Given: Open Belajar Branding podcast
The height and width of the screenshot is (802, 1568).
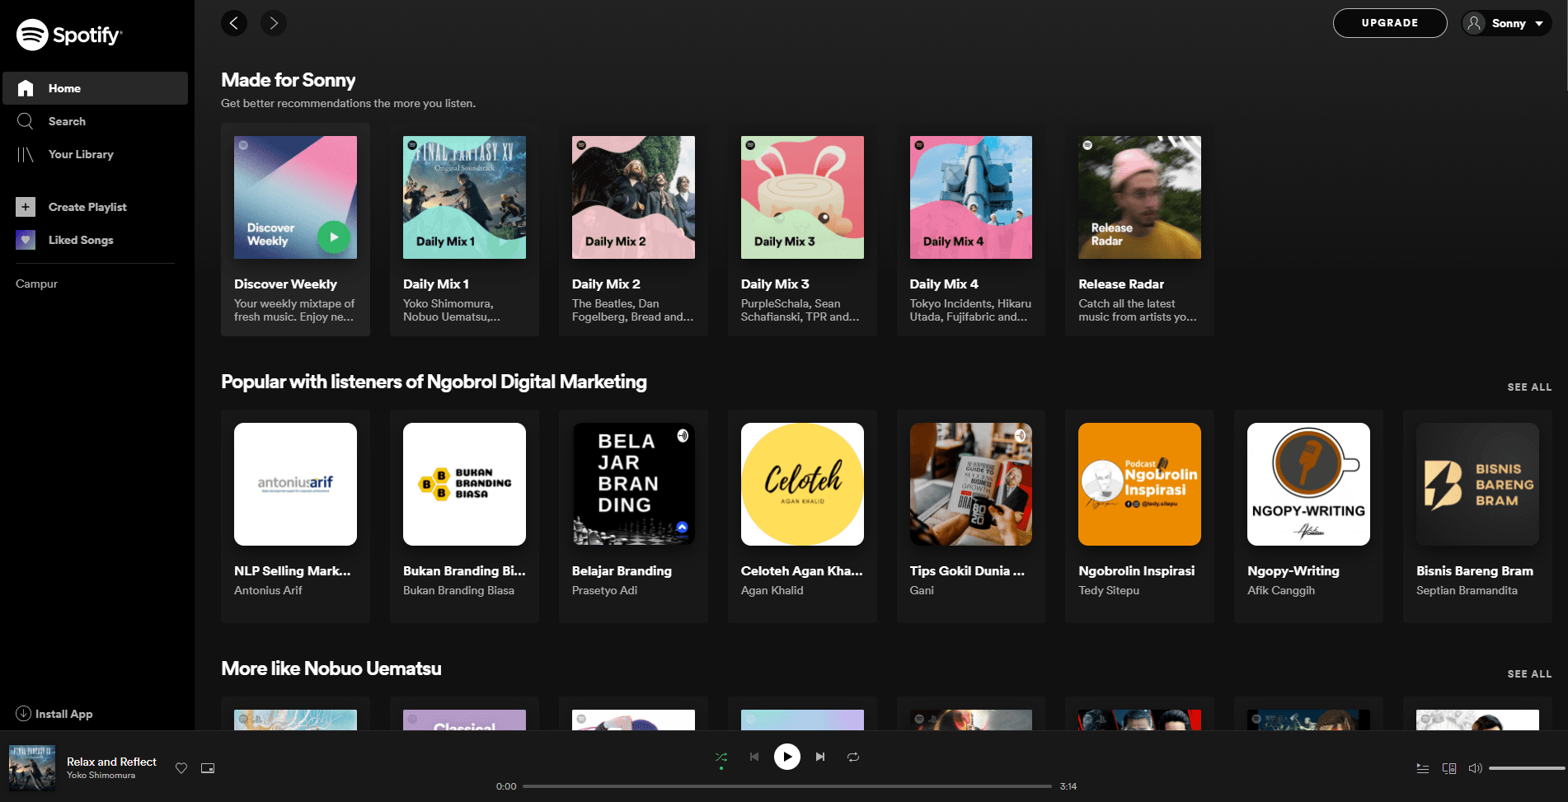Looking at the screenshot, I should (x=633, y=516).
